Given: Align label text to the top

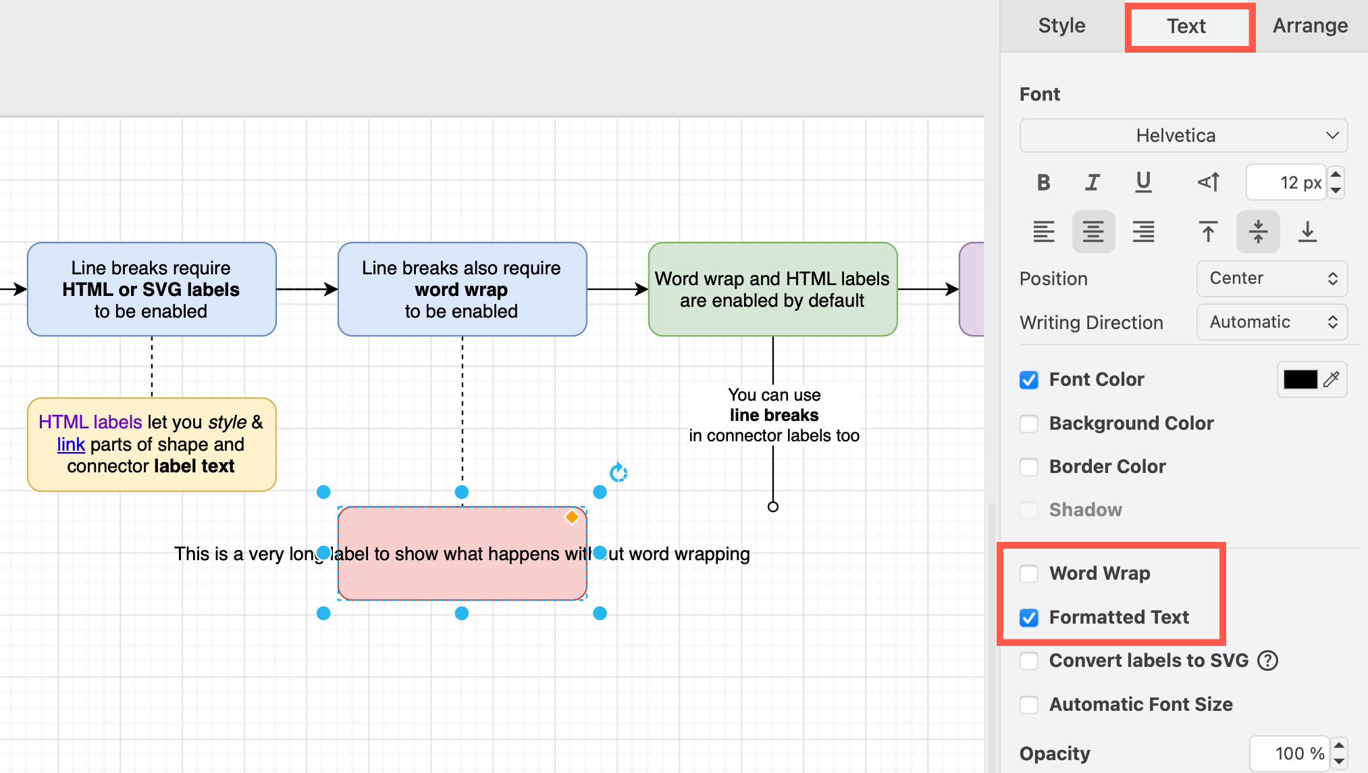Looking at the screenshot, I should point(1208,232).
